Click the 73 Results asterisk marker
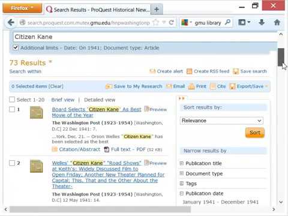 (50, 61)
